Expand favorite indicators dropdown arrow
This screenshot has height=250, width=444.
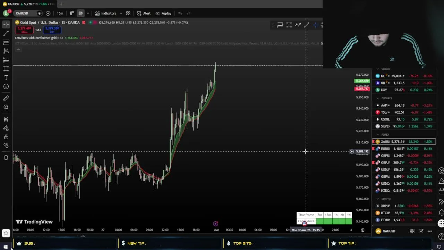121,13
